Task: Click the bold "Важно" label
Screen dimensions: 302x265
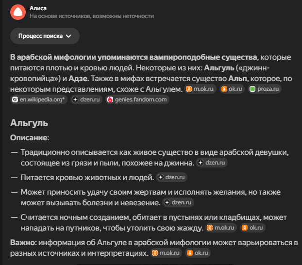Action: coord(22,242)
